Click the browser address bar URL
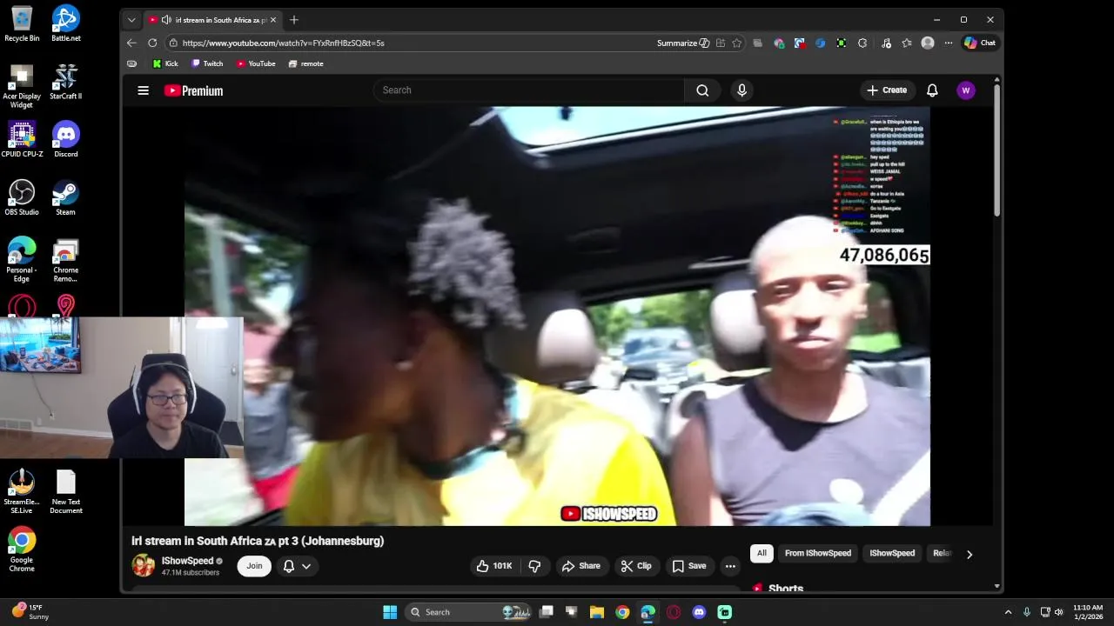The image size is (1114, 626). [x=283, y=43]
